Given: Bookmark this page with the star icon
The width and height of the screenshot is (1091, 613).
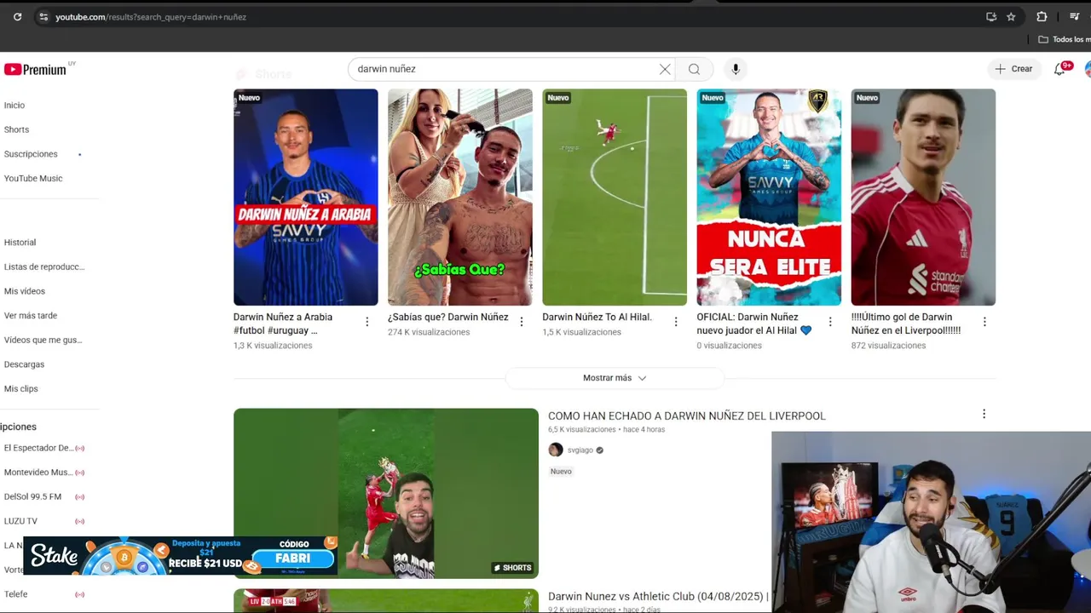Looking at the screenshot, I should click(1011, 17).
